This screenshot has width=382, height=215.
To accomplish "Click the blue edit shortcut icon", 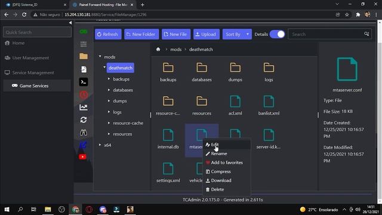I will 83,145.
